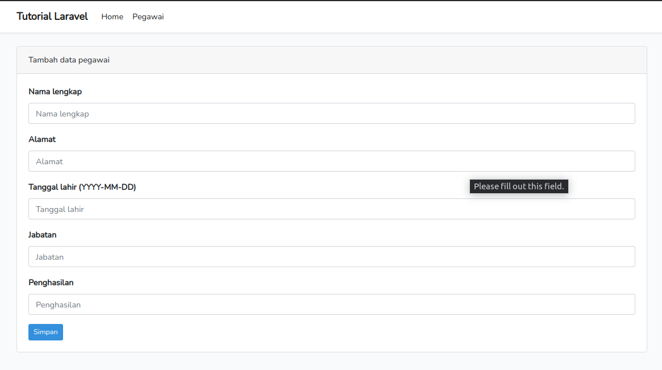Click empty navbar space right of Pegawai

click(398, 16)
